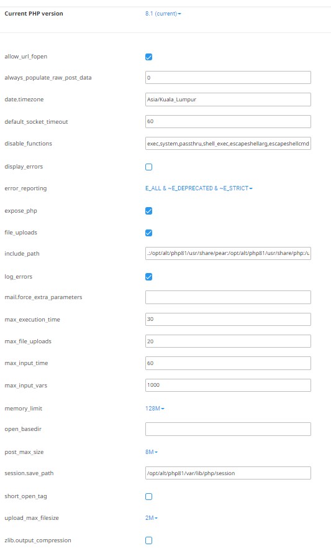Click the max_execution_time field showing 30
The height and width of the screenshot is (556, 331).
(228, 320)
